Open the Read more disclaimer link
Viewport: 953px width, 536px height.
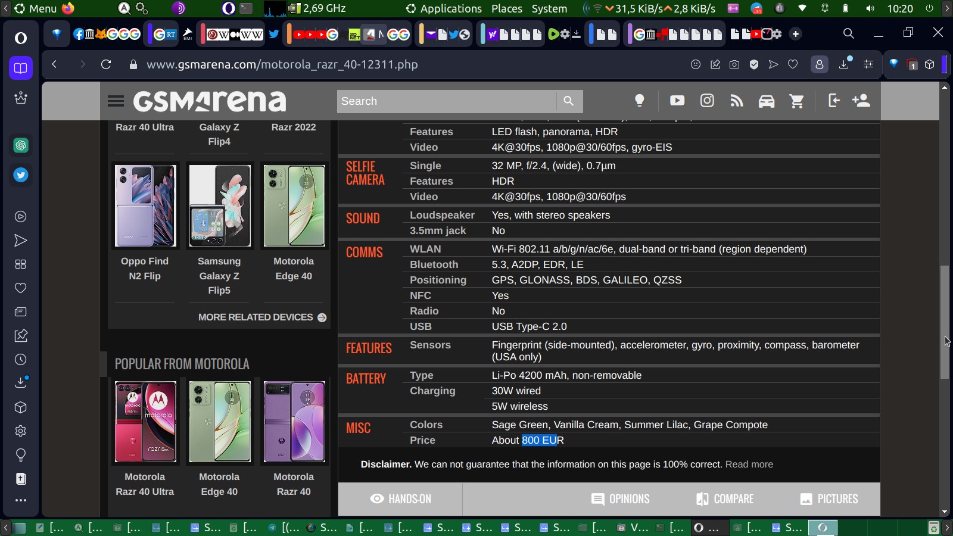749,465
